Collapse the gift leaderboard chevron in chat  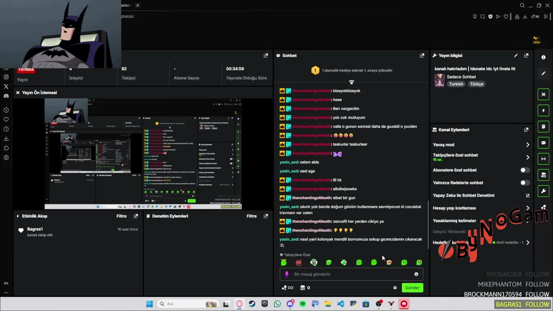click(x=351, y=82)
